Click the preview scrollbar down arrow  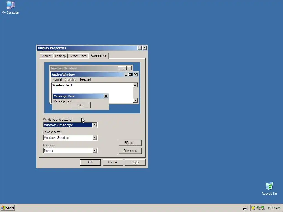tap(135, 100)
